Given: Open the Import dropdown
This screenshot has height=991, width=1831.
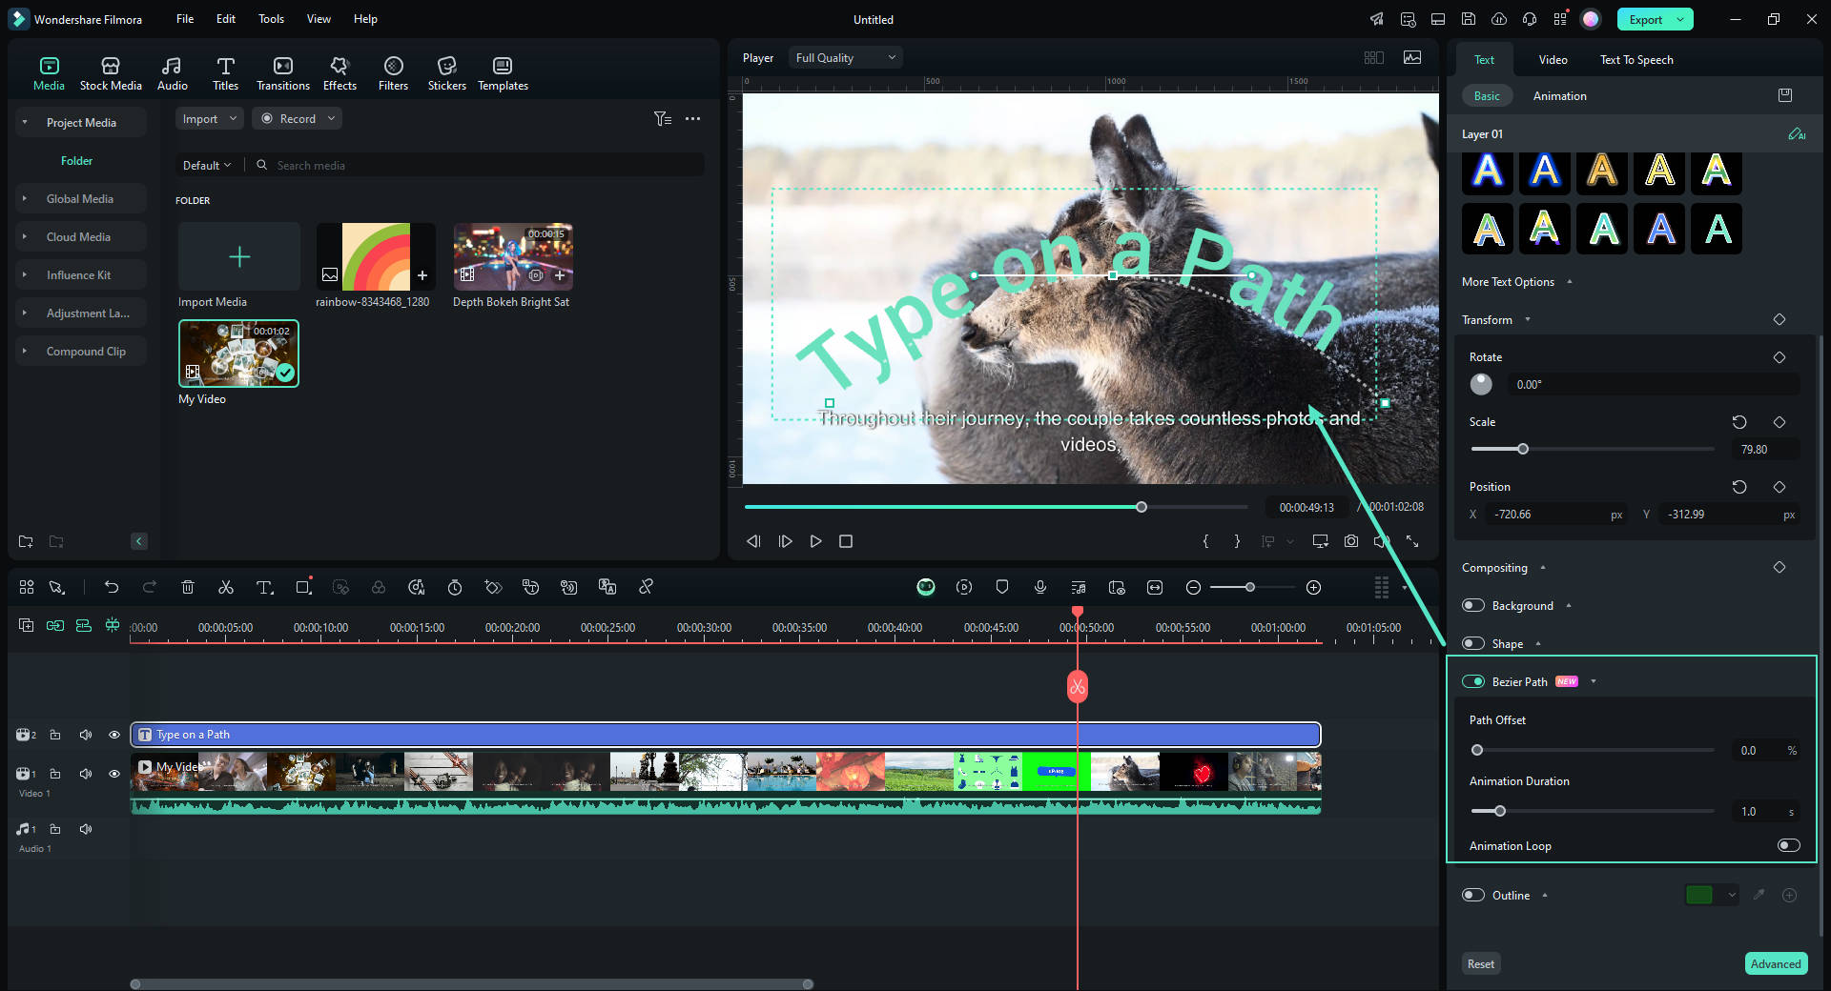Looking at the screenshot, I should (x=209, y=118).
